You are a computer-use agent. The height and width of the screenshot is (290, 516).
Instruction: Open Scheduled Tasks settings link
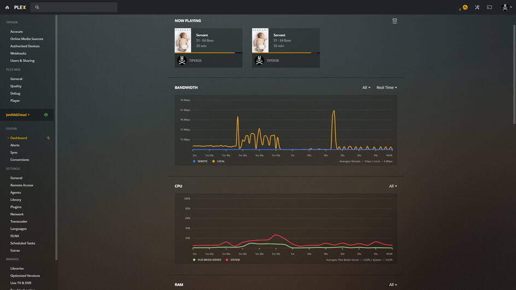[22, 243]
